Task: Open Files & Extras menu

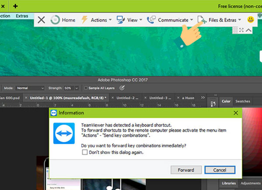Action: click(x=225, y=20)
